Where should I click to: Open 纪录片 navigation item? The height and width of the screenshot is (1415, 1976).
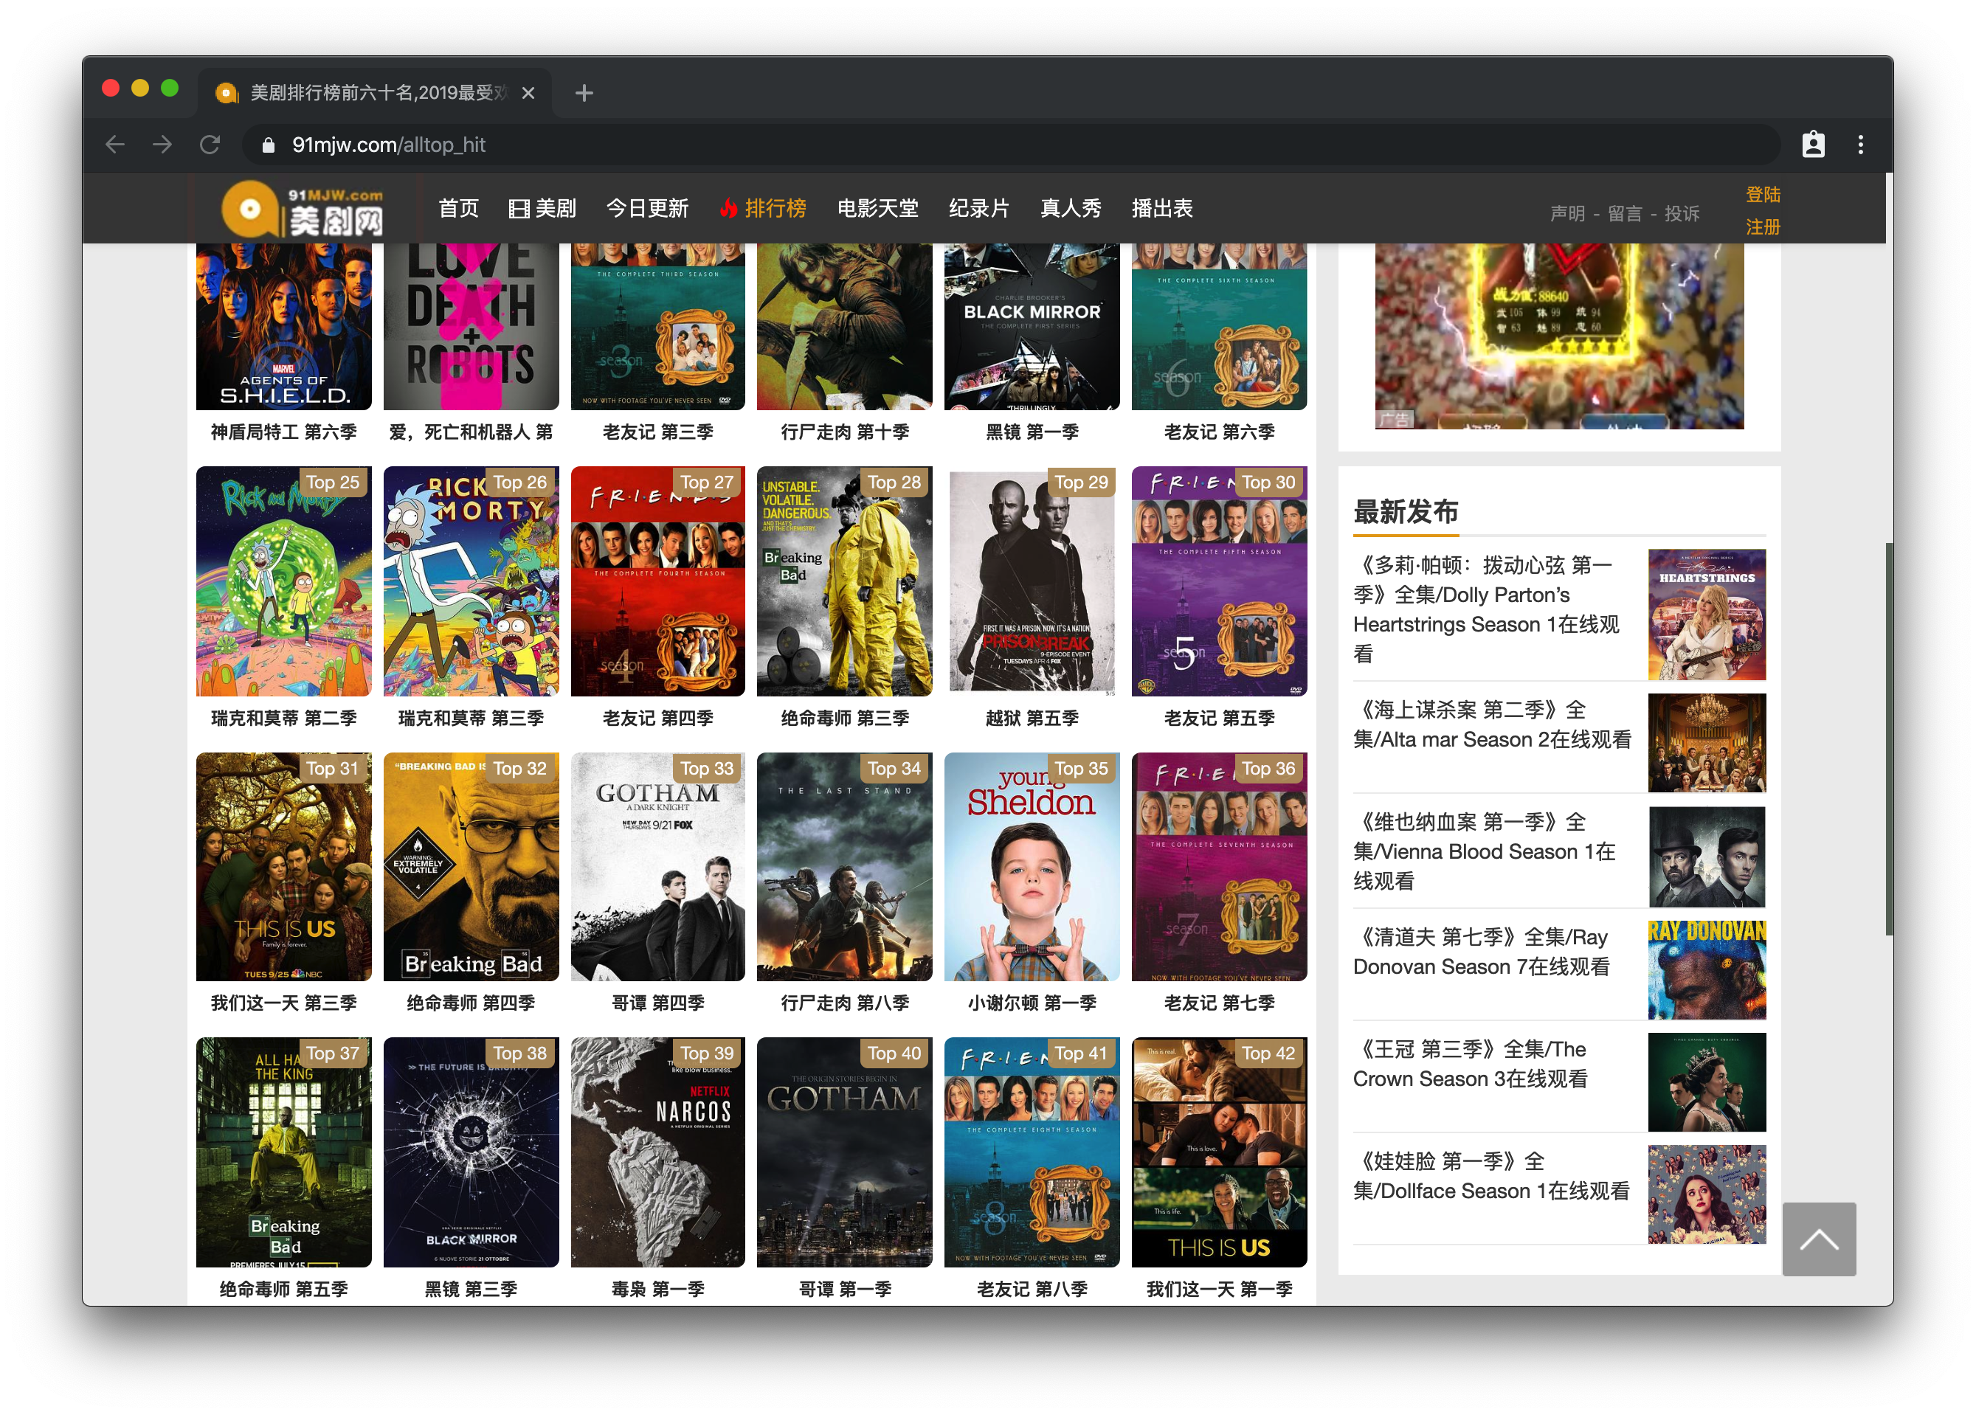click(x=978, y=208)
